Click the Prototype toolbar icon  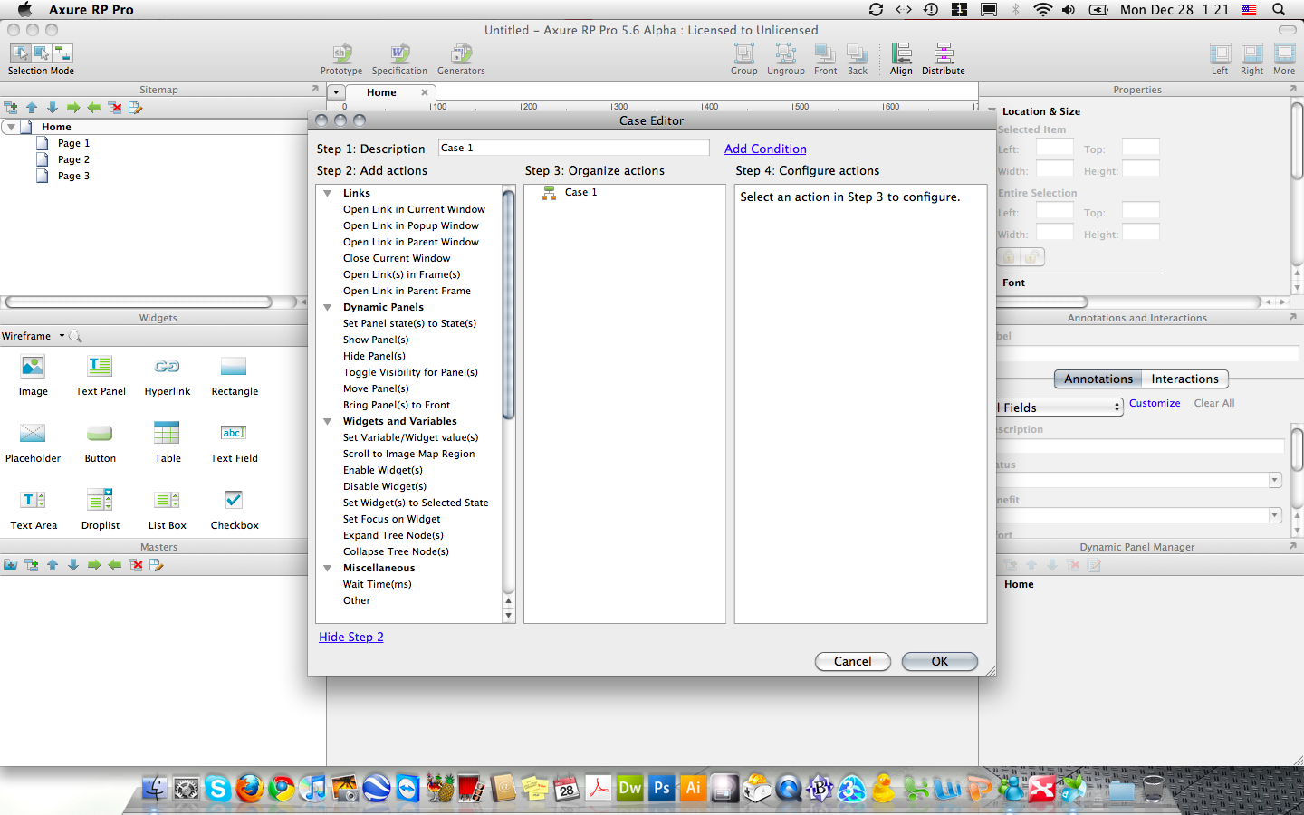(x=341, y=54)
